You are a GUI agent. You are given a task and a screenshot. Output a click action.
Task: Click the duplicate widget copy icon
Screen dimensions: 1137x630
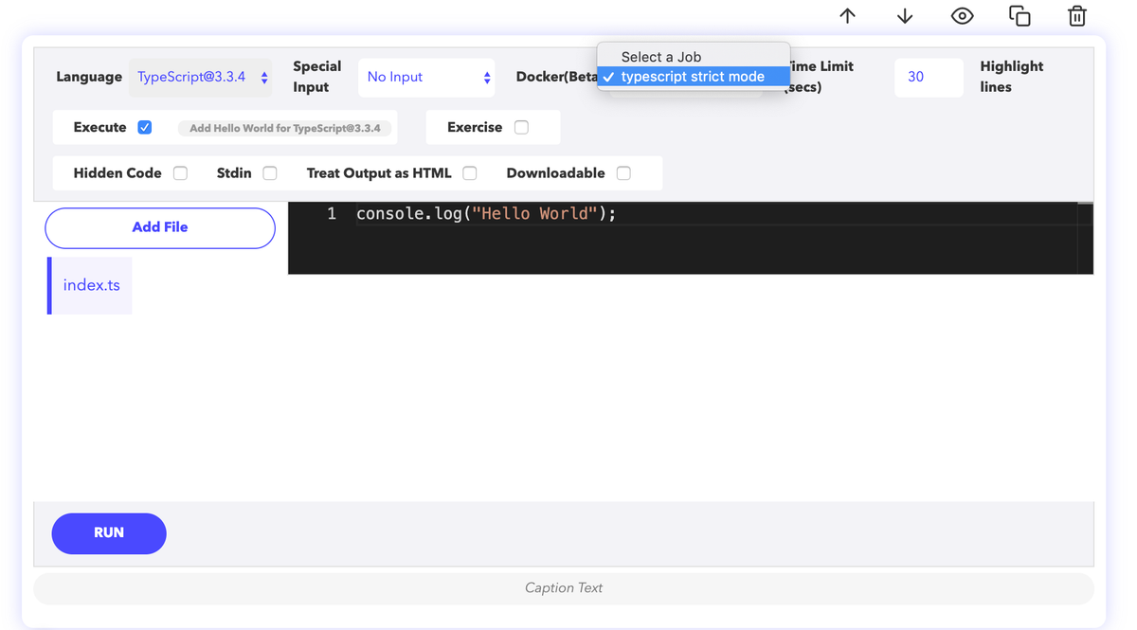[x=1020, y=16]
